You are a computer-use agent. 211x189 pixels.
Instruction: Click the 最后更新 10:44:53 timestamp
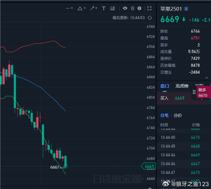pyautogui.click(x=128, y=18)
